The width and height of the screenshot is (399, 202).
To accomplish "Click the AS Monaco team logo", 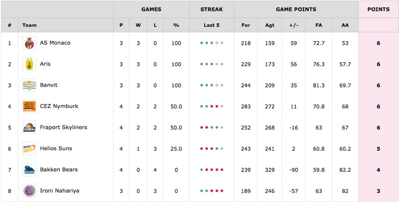I will pos(29,43).
